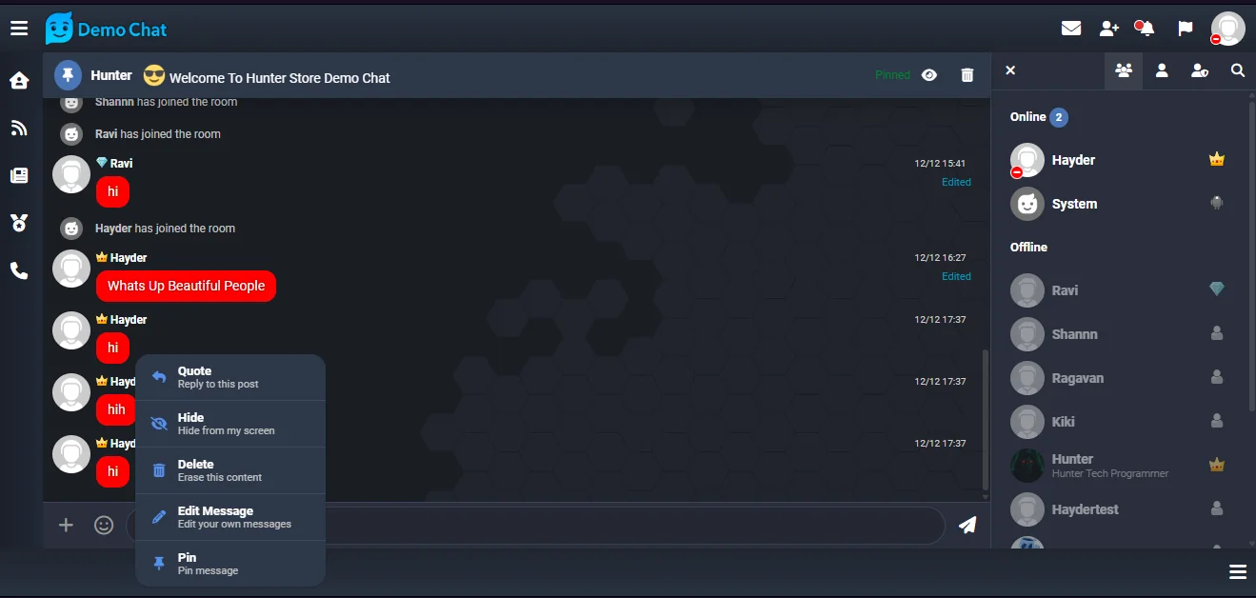Expand the bottom-right footer menu bars

1238,572
